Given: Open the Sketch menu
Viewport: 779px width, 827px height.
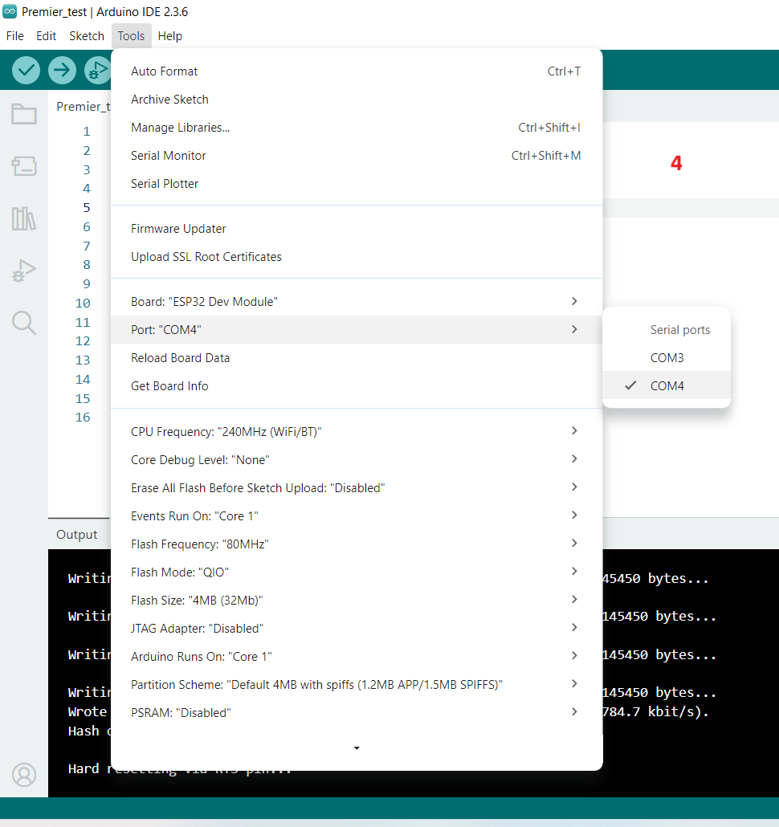Looking at the screenshot, I should pos(87,36).
